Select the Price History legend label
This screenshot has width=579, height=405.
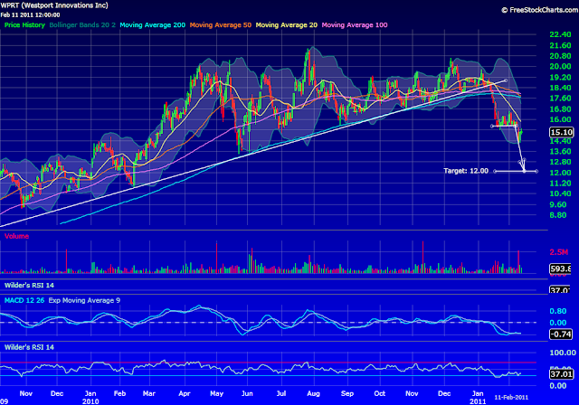(x=24, y=25)
